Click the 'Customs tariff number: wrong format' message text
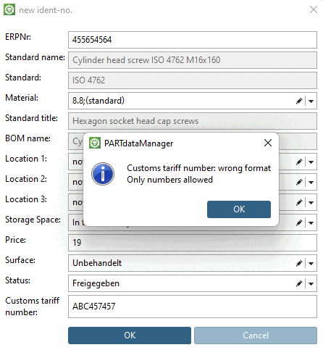The width and height of the screenshot is (323, 350). point(198,168)
